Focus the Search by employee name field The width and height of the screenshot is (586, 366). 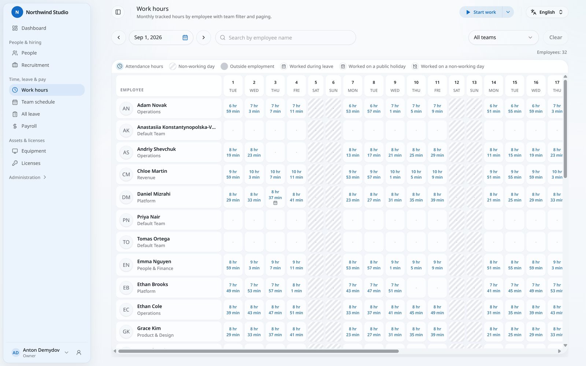(x=286, y=37)
